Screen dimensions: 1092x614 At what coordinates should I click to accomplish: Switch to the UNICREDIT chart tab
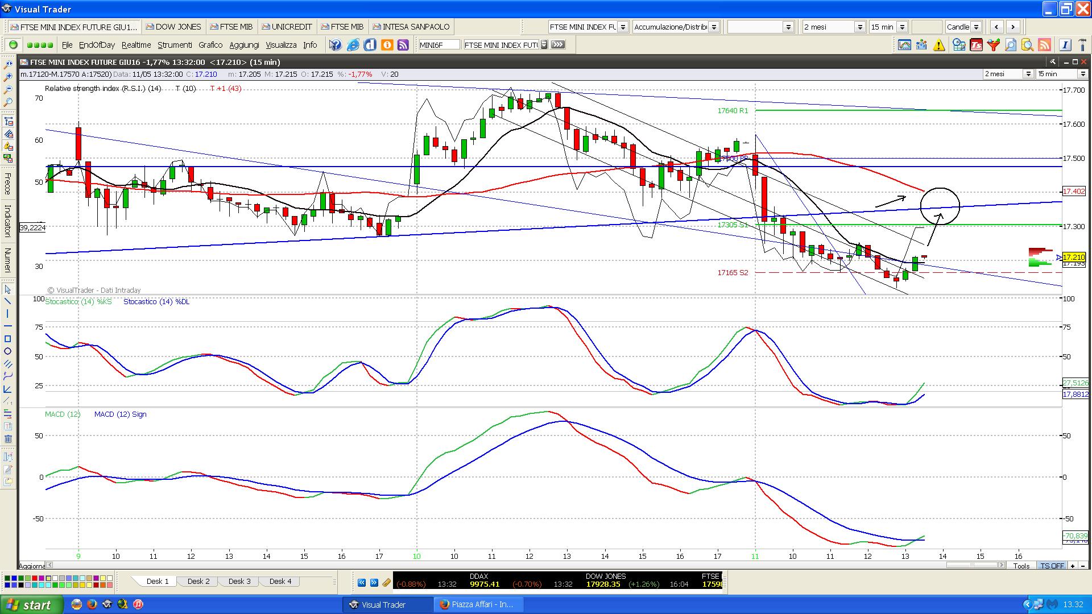tap(286, 27)
